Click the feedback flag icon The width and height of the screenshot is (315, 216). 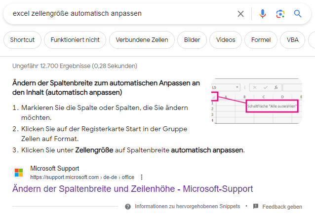tap(256, 206)
